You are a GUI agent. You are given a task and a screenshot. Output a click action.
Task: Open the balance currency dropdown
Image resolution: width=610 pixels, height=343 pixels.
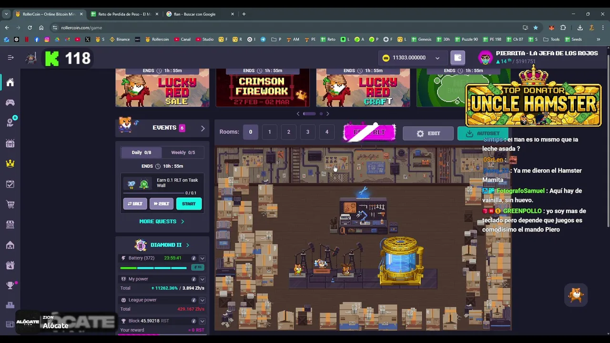coord(437,58)
